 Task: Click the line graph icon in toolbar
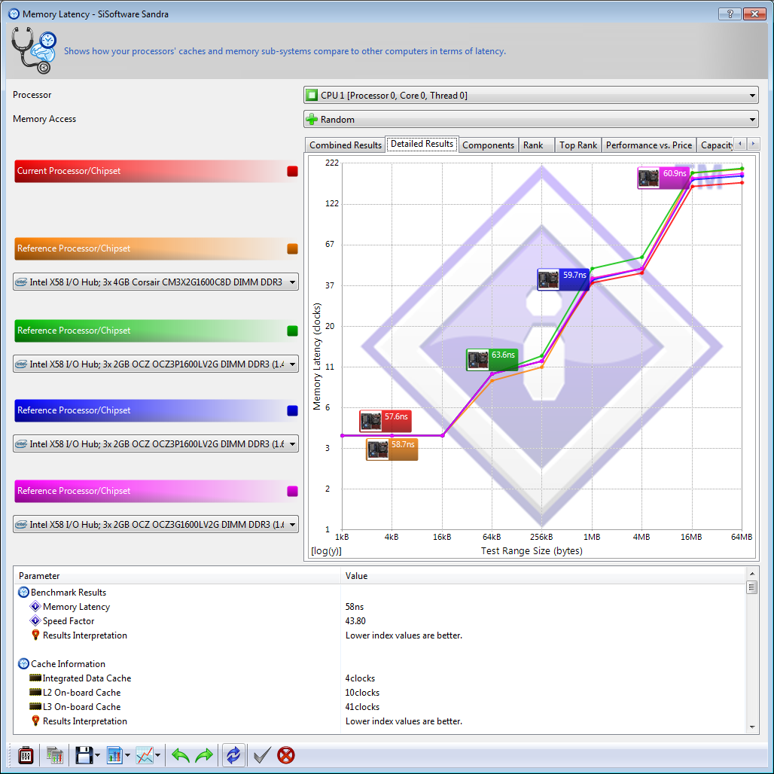click(x=145, y=754)
